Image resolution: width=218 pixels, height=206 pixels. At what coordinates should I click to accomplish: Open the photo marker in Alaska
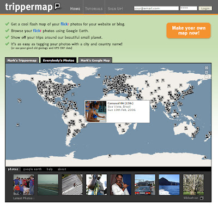click(x=32, y=79)
